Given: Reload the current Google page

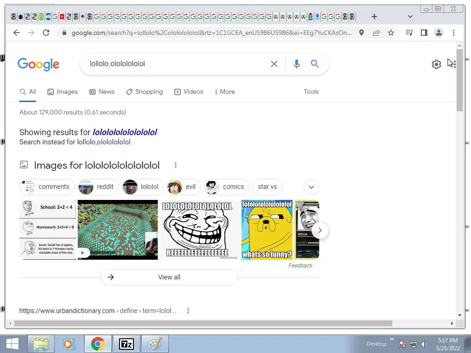Looking at the screenshot, I should click(46, 33).
